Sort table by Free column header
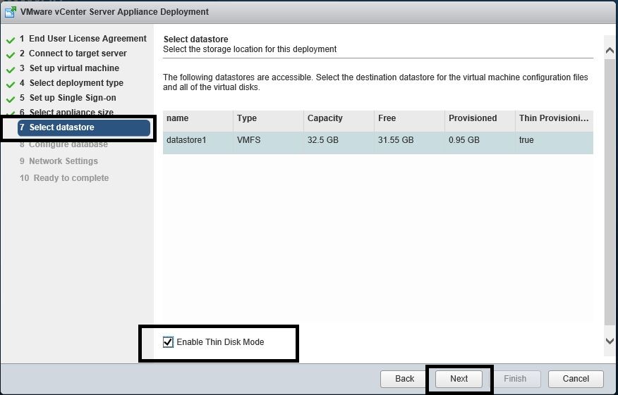Viewport: 618px width, 395px height. (x=387, y=118)
